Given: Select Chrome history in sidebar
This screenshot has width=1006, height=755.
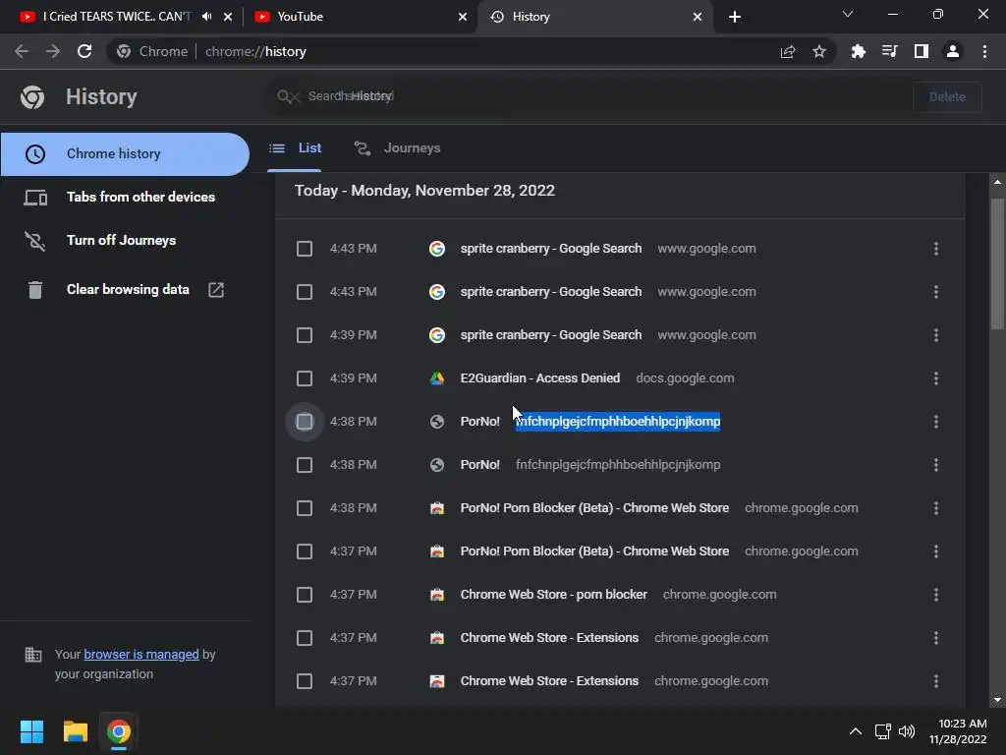Looking at the screenshot, I should [x=125, y=154].
